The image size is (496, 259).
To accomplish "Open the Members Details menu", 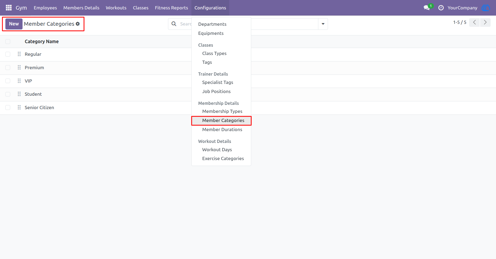I will (x=81, y=8).
